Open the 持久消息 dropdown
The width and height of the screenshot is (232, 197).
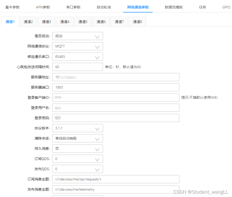[x=77, y=149]
